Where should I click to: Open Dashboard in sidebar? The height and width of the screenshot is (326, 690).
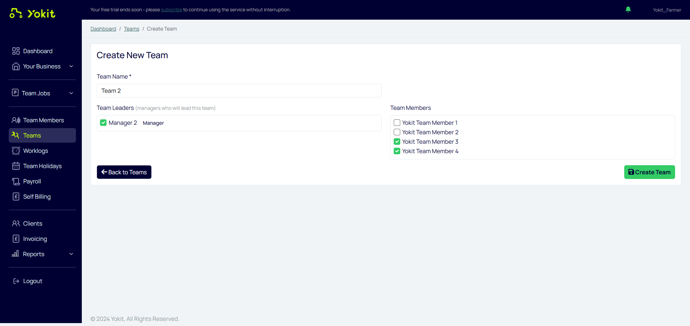(42, 51)
